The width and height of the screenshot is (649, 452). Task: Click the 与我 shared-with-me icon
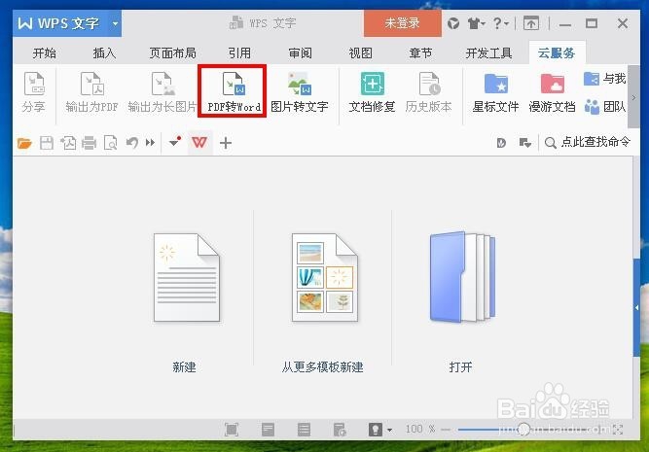(592, 79)
